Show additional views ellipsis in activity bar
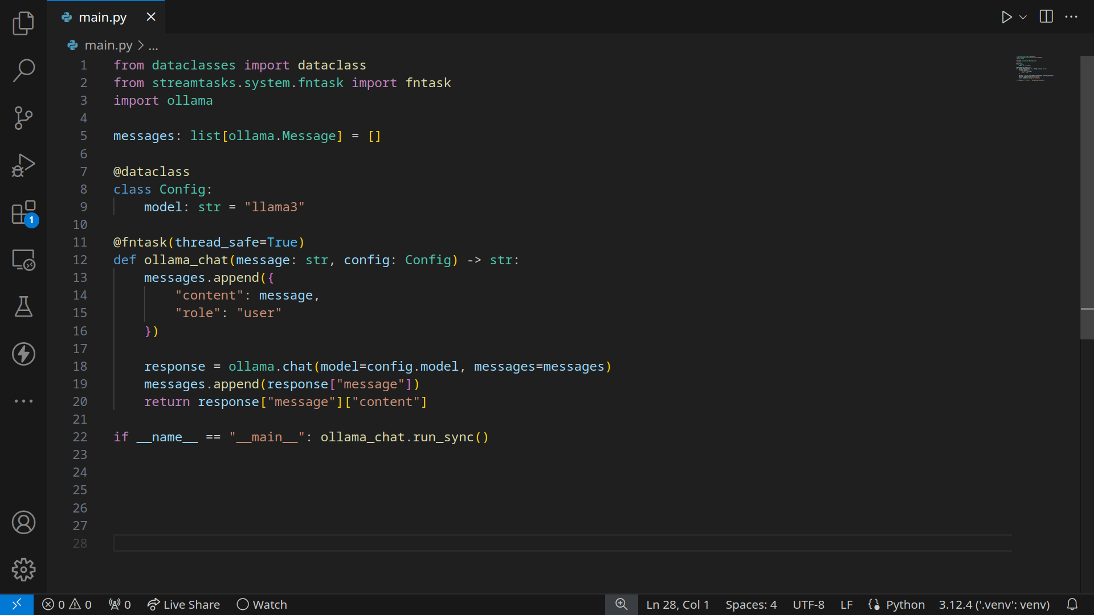This screenshot has height=615, width=1094. 23,401
